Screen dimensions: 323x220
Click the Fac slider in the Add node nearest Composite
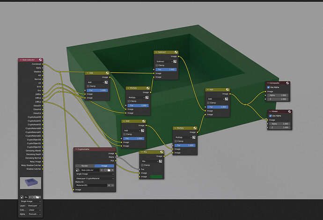point(217,107)
